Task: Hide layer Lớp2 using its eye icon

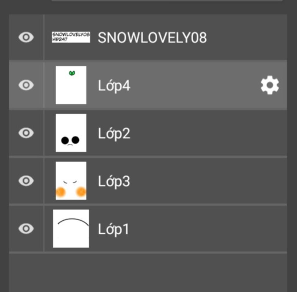Action: (26, 133)
